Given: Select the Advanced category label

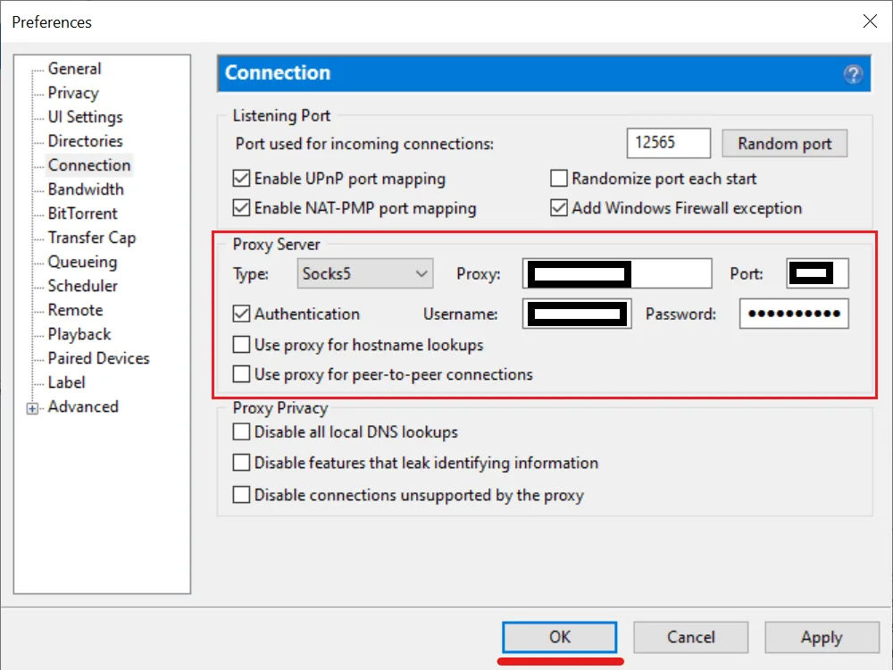Looking at the screenshot, I should click(83, 406).
